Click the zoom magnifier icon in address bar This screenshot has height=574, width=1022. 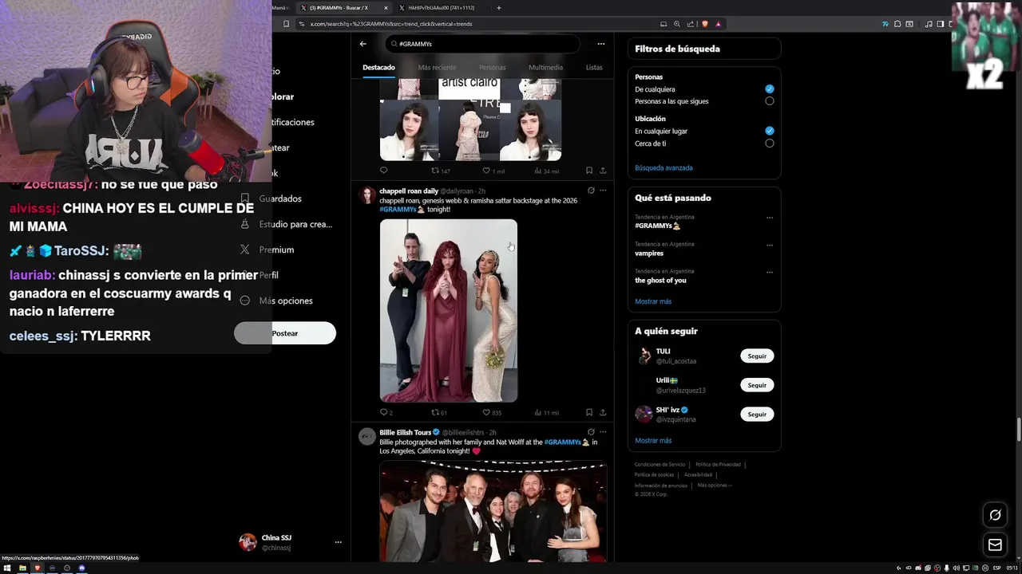pos(677,24)
